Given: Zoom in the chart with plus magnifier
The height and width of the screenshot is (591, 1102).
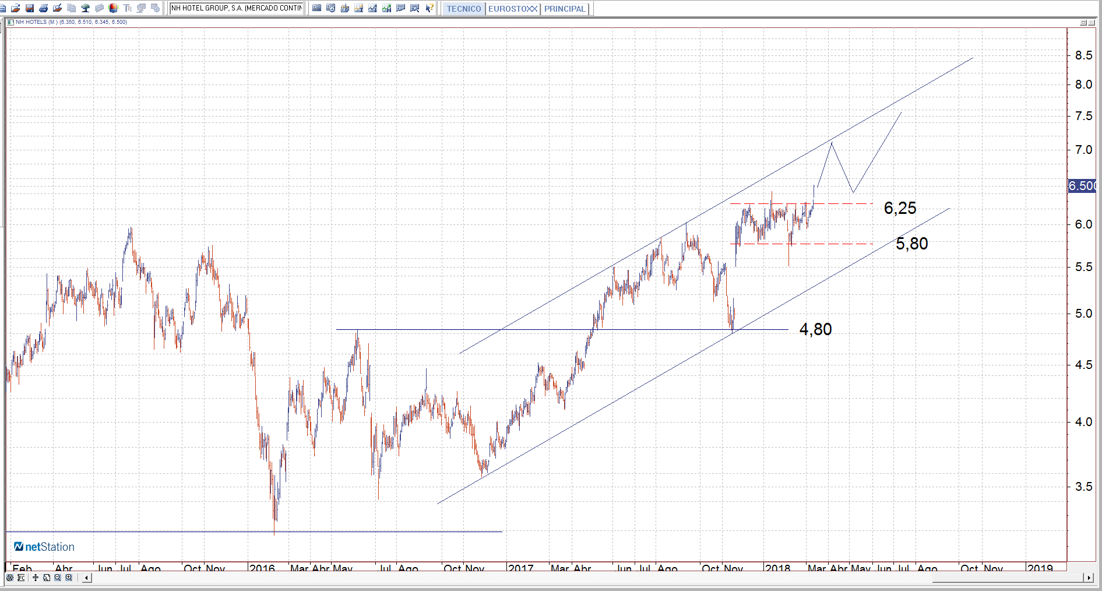Looking at the screenshot, I should 69,578.
